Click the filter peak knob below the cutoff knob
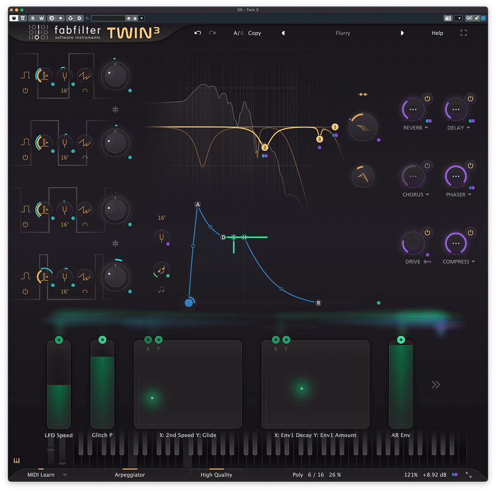 click(363, 176)
